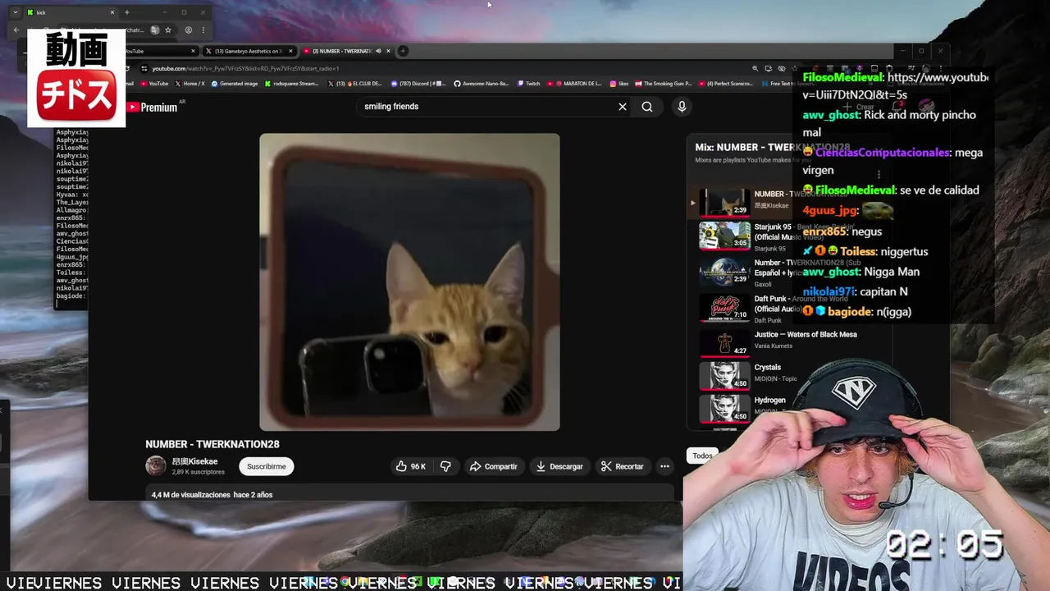Open the rodsquaree Stream bookmark
This screenshot has width=1050, height=591.
[x=291, y=83]
